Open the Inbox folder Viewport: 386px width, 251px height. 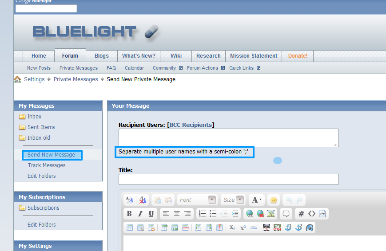tap(35, 117)
